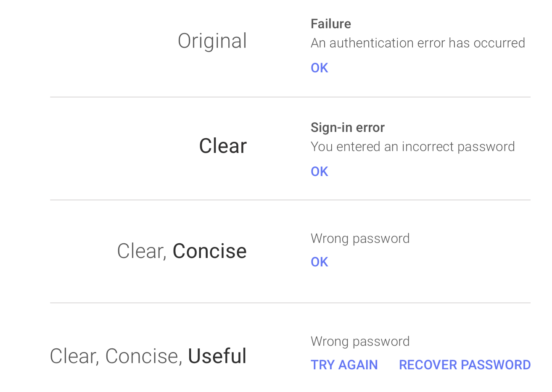
Task: Click the light word Concise beside bold Useful
Action: pos(143,356)
